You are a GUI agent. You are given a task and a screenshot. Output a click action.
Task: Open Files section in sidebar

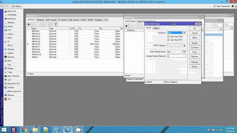[x=9, y=61]
